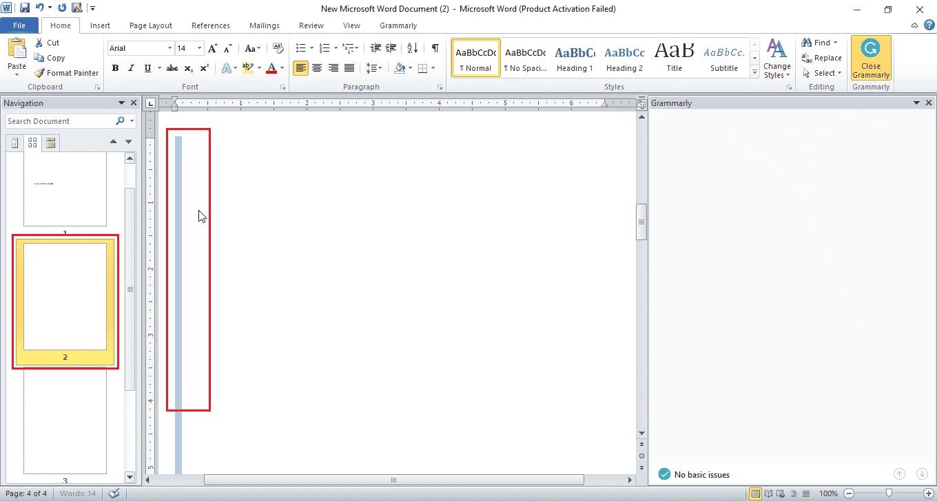Apply strikethrough formatting
Screen dimensions: 937x501
(x=172, y=68)
